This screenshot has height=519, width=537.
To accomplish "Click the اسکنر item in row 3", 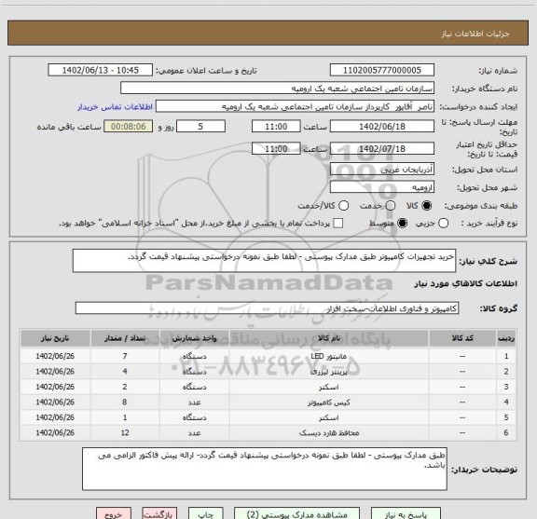I will 329,387.
